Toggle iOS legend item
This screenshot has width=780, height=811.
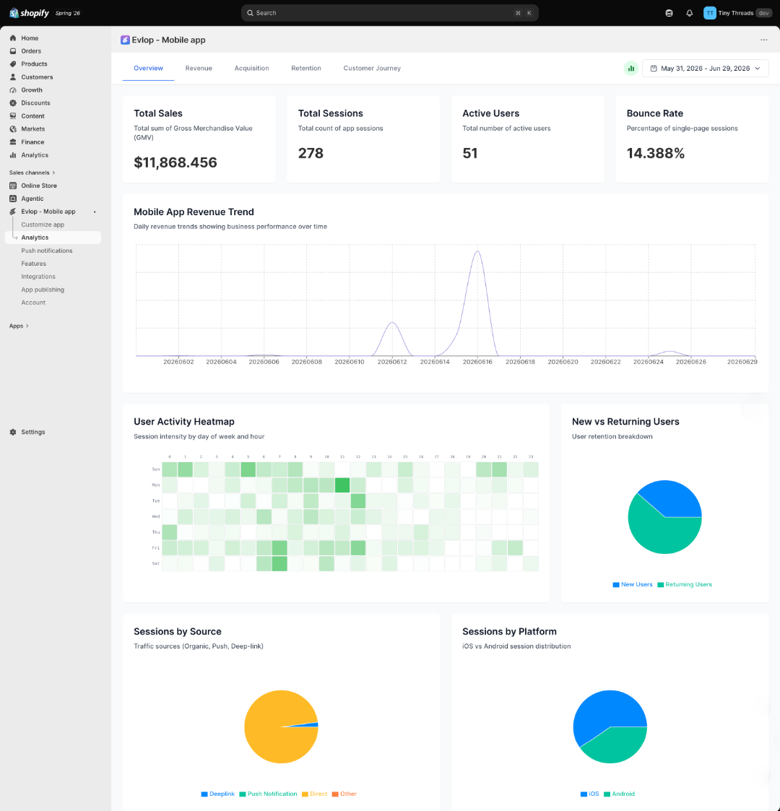589,794
